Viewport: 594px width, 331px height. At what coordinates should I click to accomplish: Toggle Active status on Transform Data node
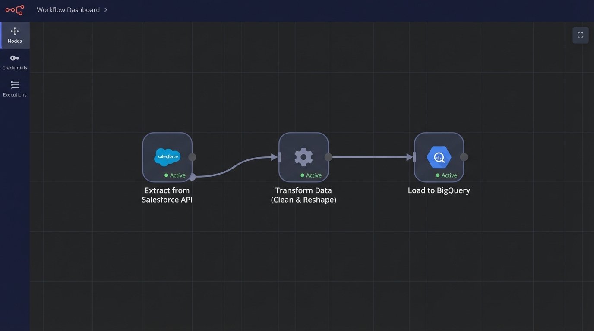coord(310,175)
